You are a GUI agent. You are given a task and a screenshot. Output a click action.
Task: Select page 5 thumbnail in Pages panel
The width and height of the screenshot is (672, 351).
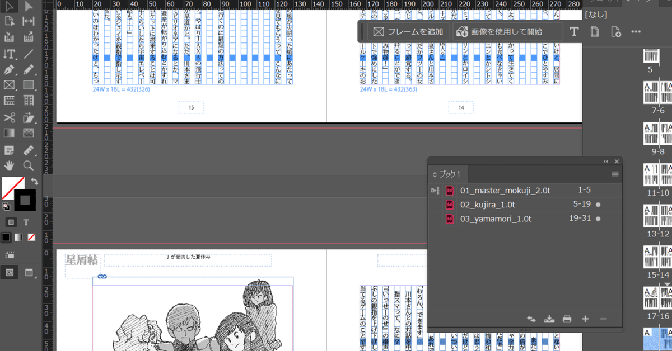tap(650, 56)
